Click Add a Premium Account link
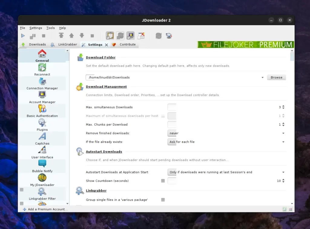This screenshot has width=310, height=229. pyautogui.click(x=45, y=209)
